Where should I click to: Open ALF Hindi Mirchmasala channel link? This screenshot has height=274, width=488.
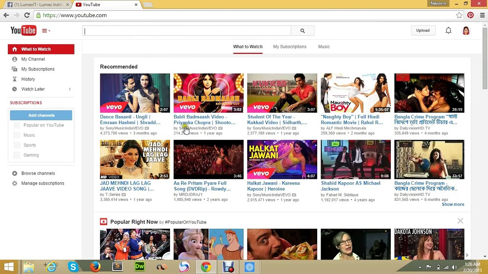click(x=346, y=128)
